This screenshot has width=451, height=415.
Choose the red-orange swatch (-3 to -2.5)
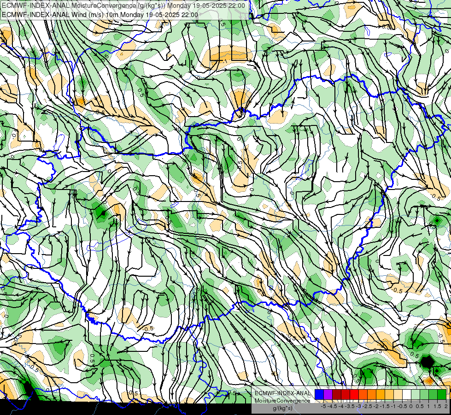click(363, 394)
